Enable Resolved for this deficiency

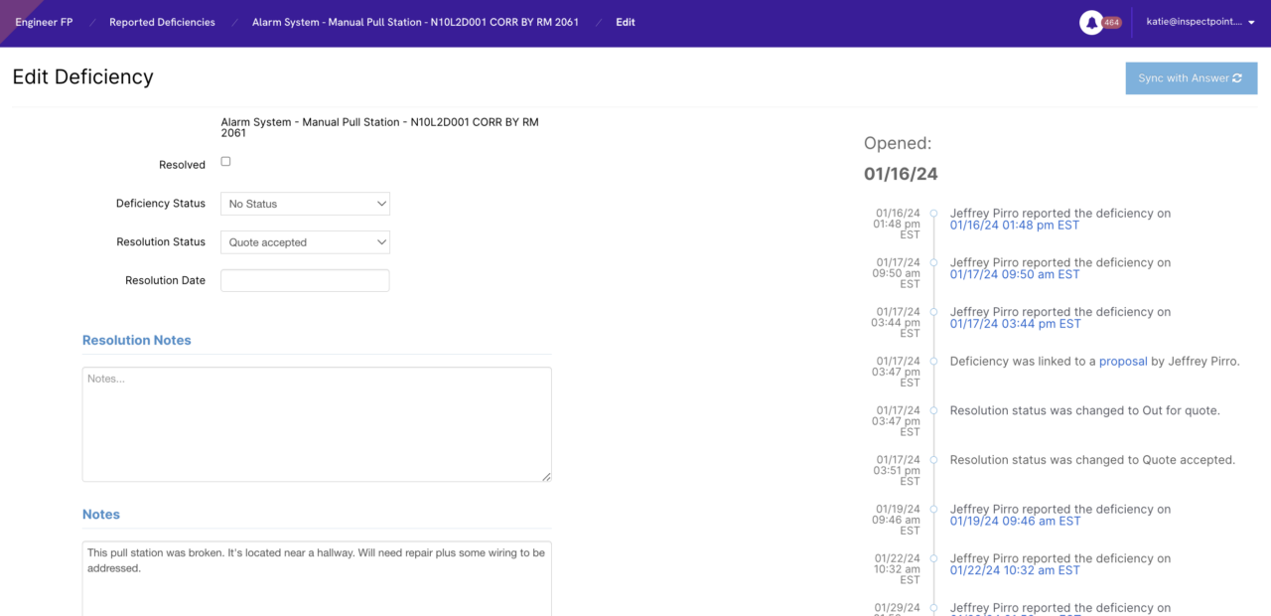click(x=225, y=160)
